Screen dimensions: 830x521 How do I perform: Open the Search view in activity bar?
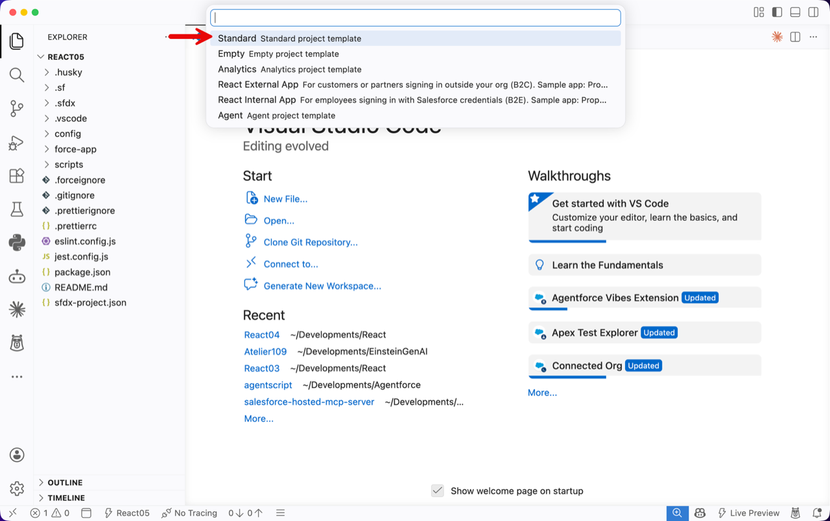[x=17, y=75]
